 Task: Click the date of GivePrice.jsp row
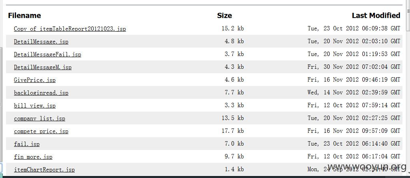[x=354, y=80]
